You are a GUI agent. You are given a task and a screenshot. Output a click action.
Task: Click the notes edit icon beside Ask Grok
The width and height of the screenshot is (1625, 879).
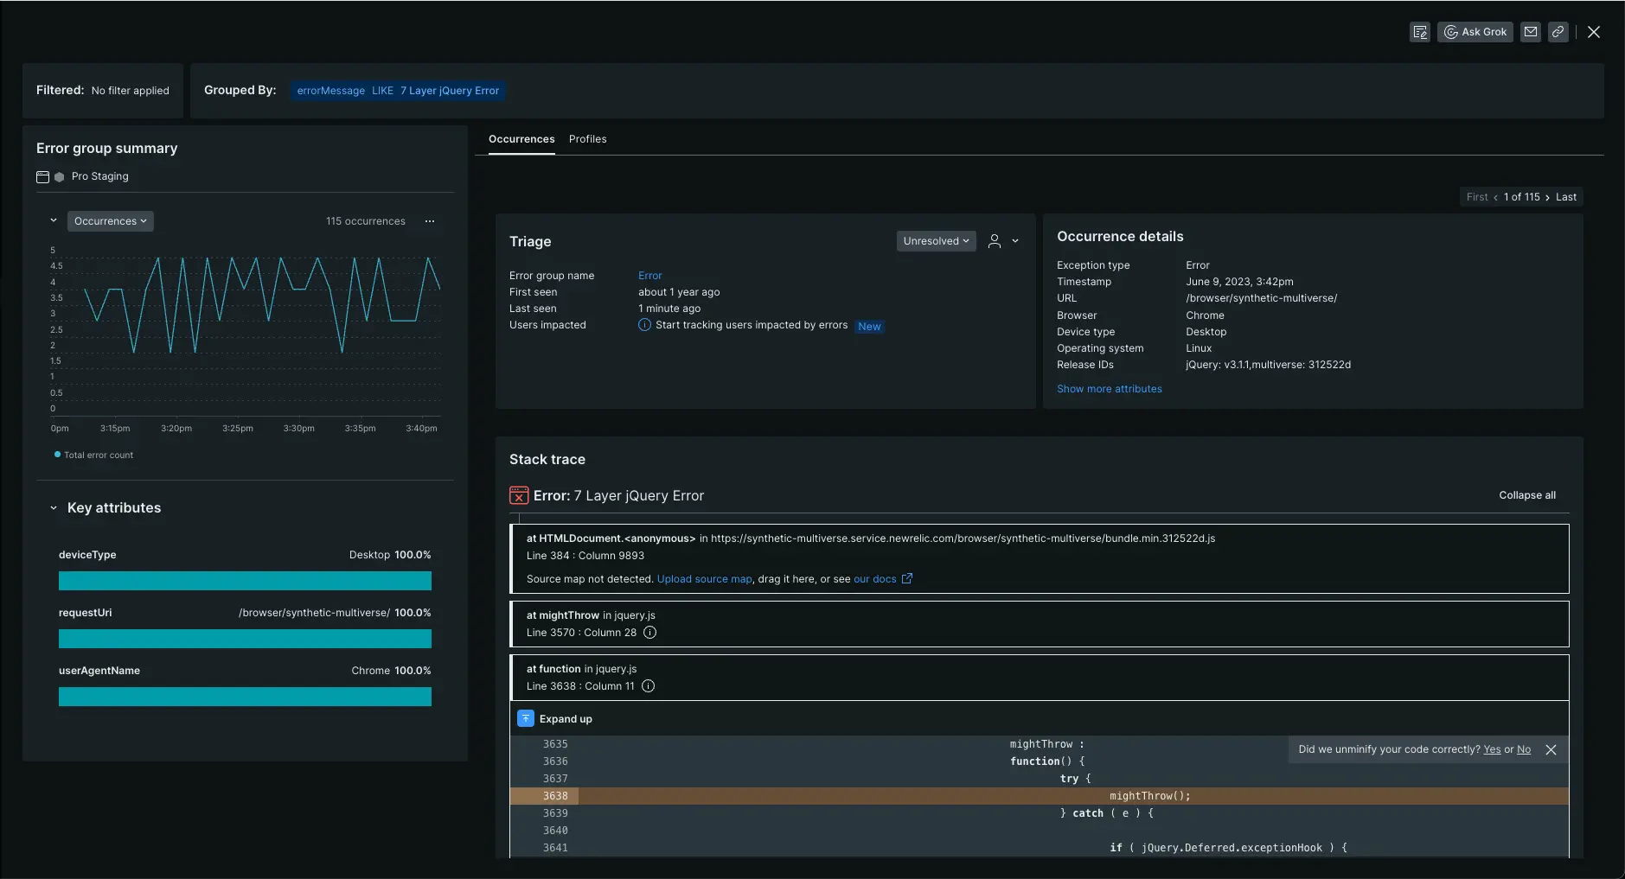[x=1419, y=32]
